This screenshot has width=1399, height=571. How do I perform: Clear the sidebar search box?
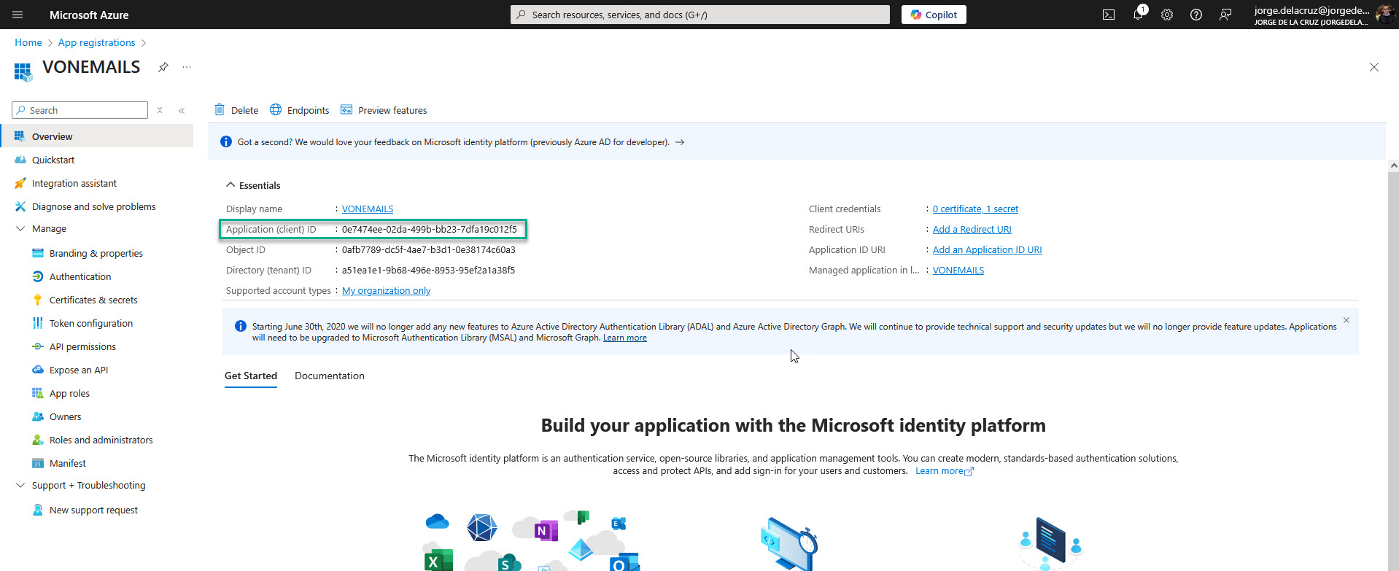[x=160, y=110]
